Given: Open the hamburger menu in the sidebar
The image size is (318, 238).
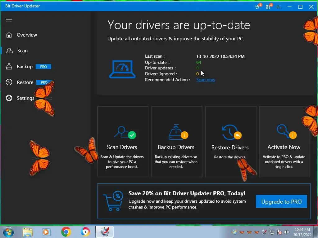Looking at the screenshot, I should click(x=9, y=20).
